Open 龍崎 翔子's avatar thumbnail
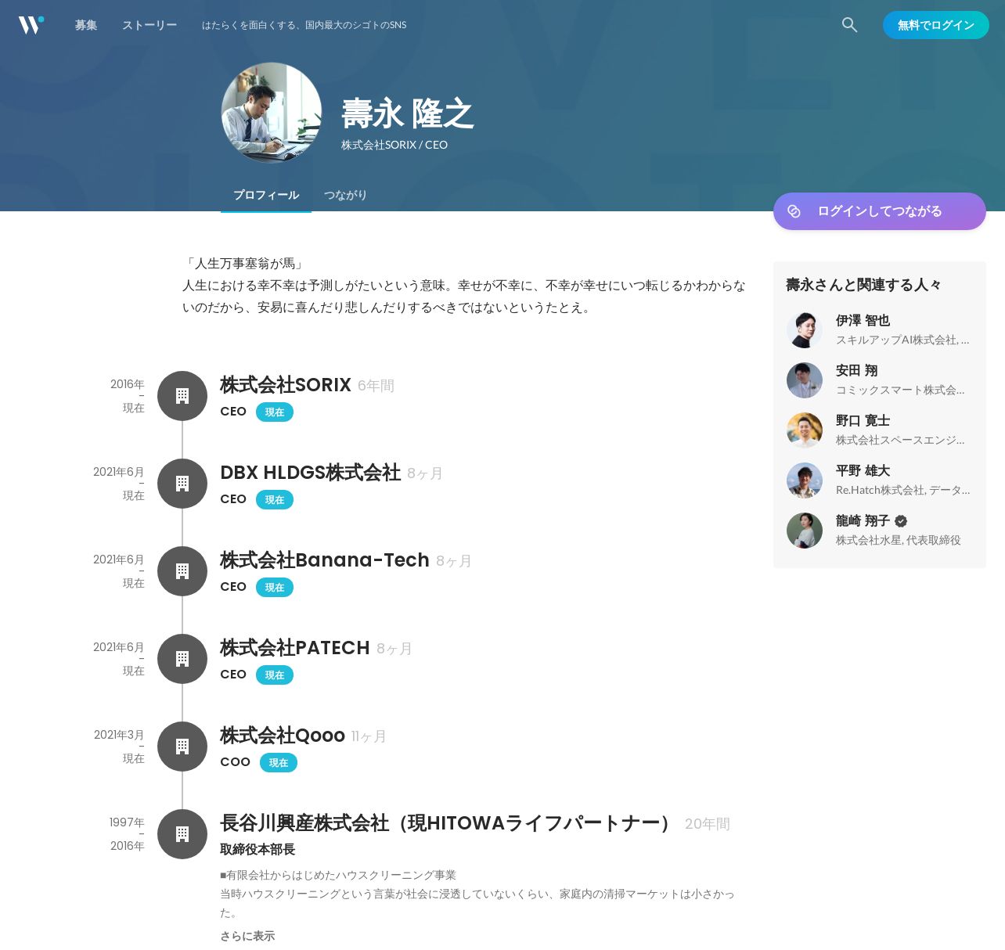 click(805, 531)
